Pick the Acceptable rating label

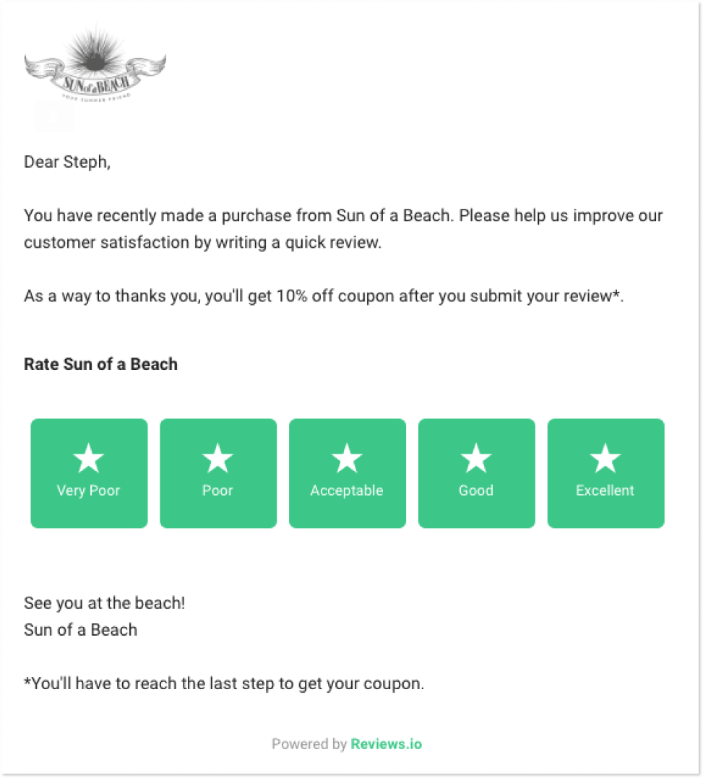point(347,490)
